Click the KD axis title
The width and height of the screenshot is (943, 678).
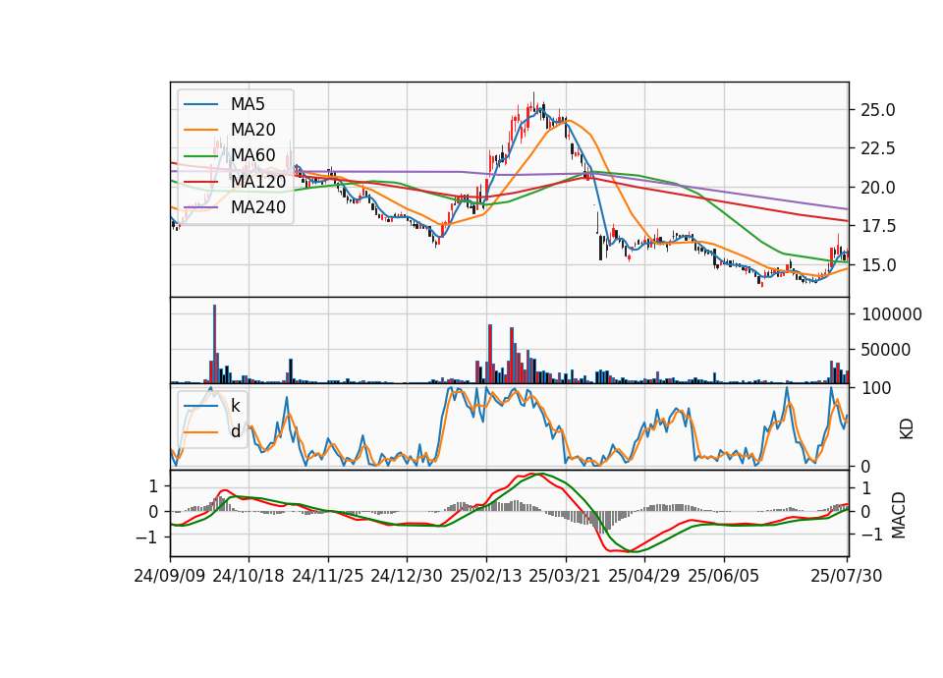(x=906, y=428)
